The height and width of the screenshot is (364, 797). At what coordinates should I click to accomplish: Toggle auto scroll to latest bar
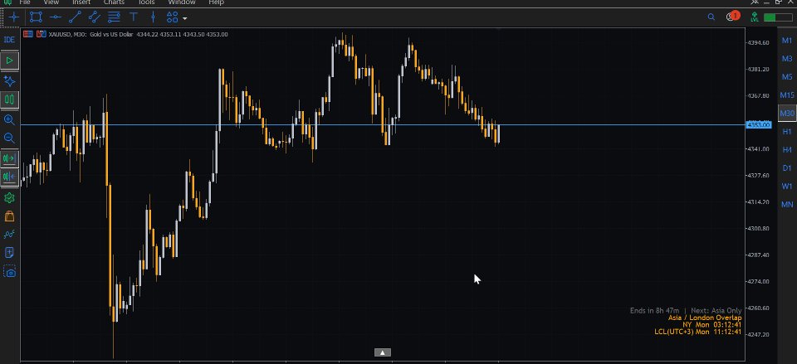click(x=9, y=158)
